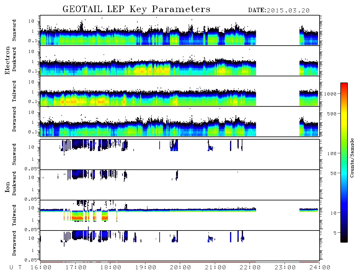
Task: Click the 24:00 time axis label
Action: [x=320, y=267]
